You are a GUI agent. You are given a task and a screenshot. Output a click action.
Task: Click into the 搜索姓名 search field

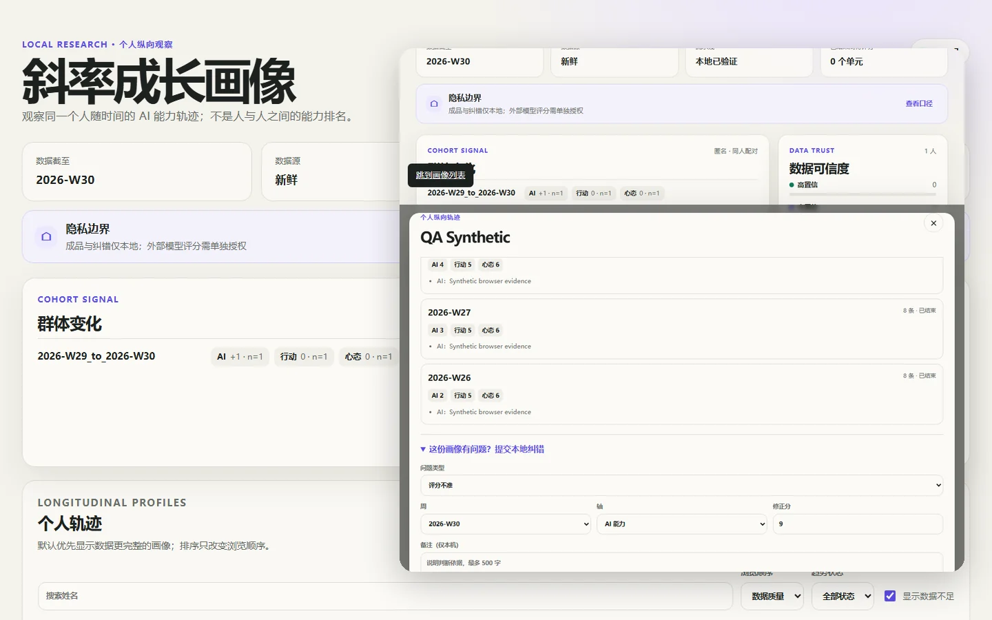(x=385, y=596)
